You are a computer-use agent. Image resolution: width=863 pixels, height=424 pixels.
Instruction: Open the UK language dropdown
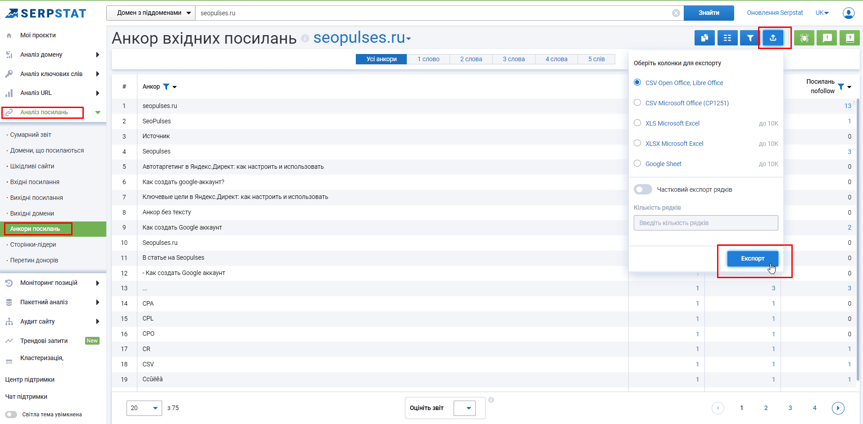822,13
